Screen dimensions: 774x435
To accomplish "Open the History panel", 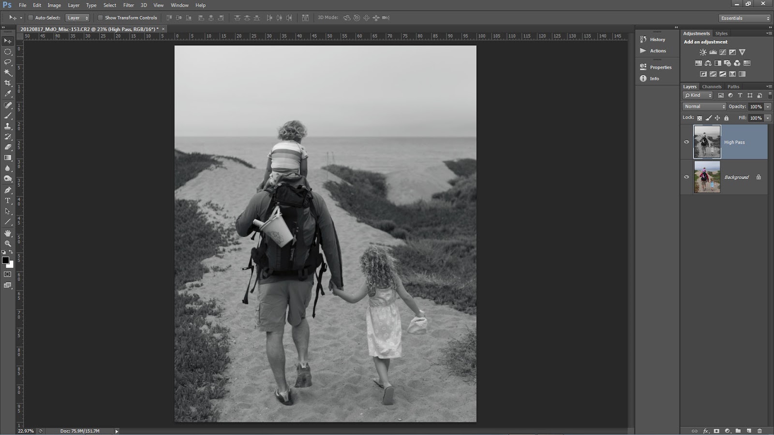I will coord(657,39).
